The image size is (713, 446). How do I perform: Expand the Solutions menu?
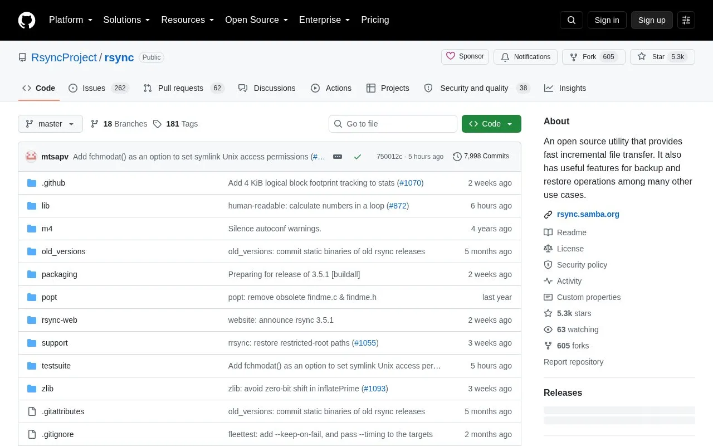click(127, 20)
